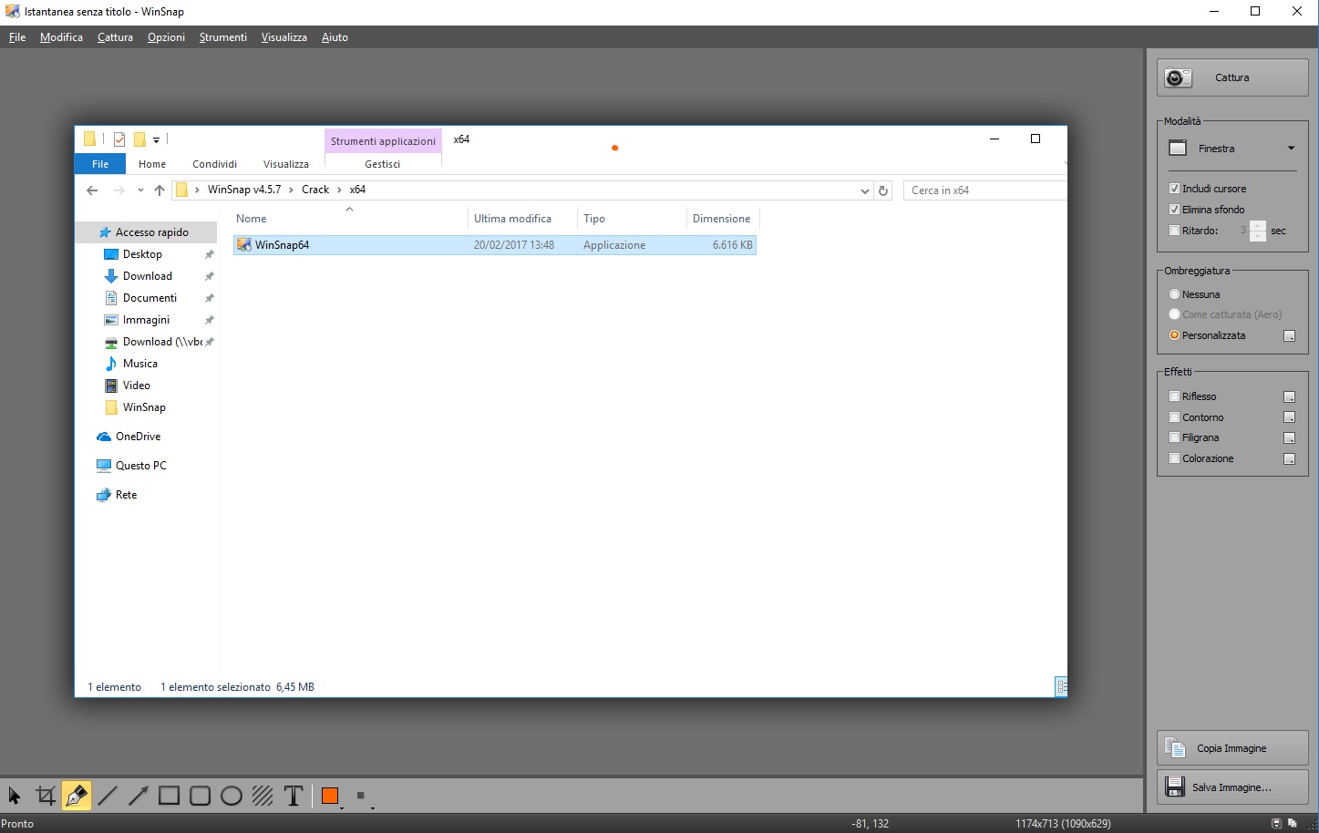This screenshot has width=1319, height=833.
Task: Select the Personalizzata shadow radio button
Action: pos(1174,335)
